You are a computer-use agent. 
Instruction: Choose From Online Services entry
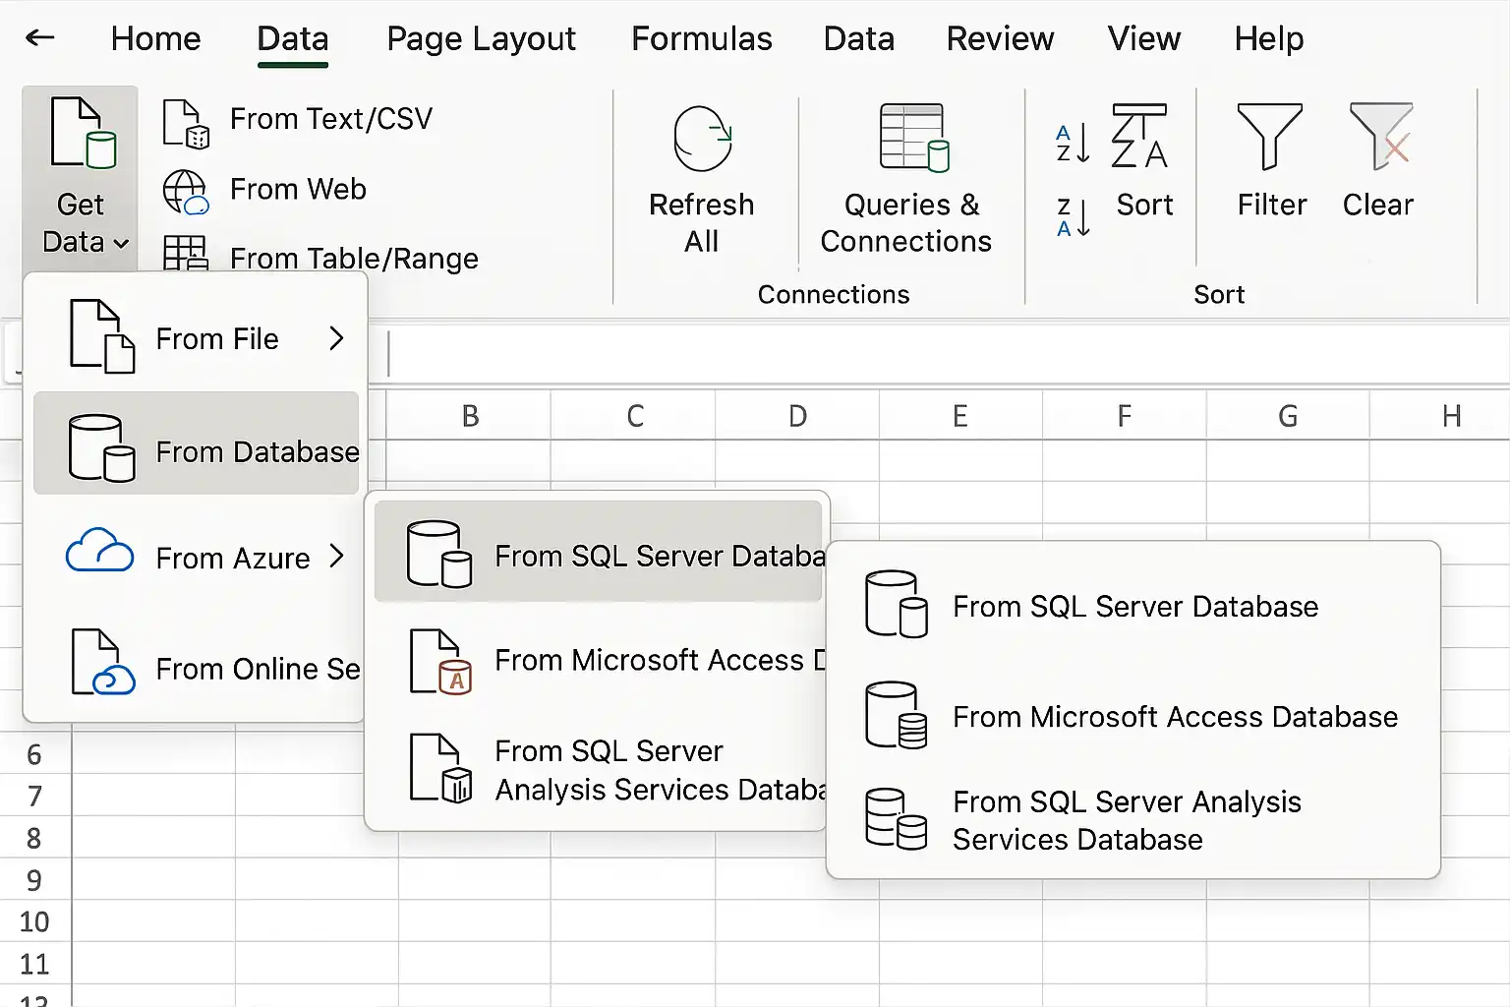(197, 664)
